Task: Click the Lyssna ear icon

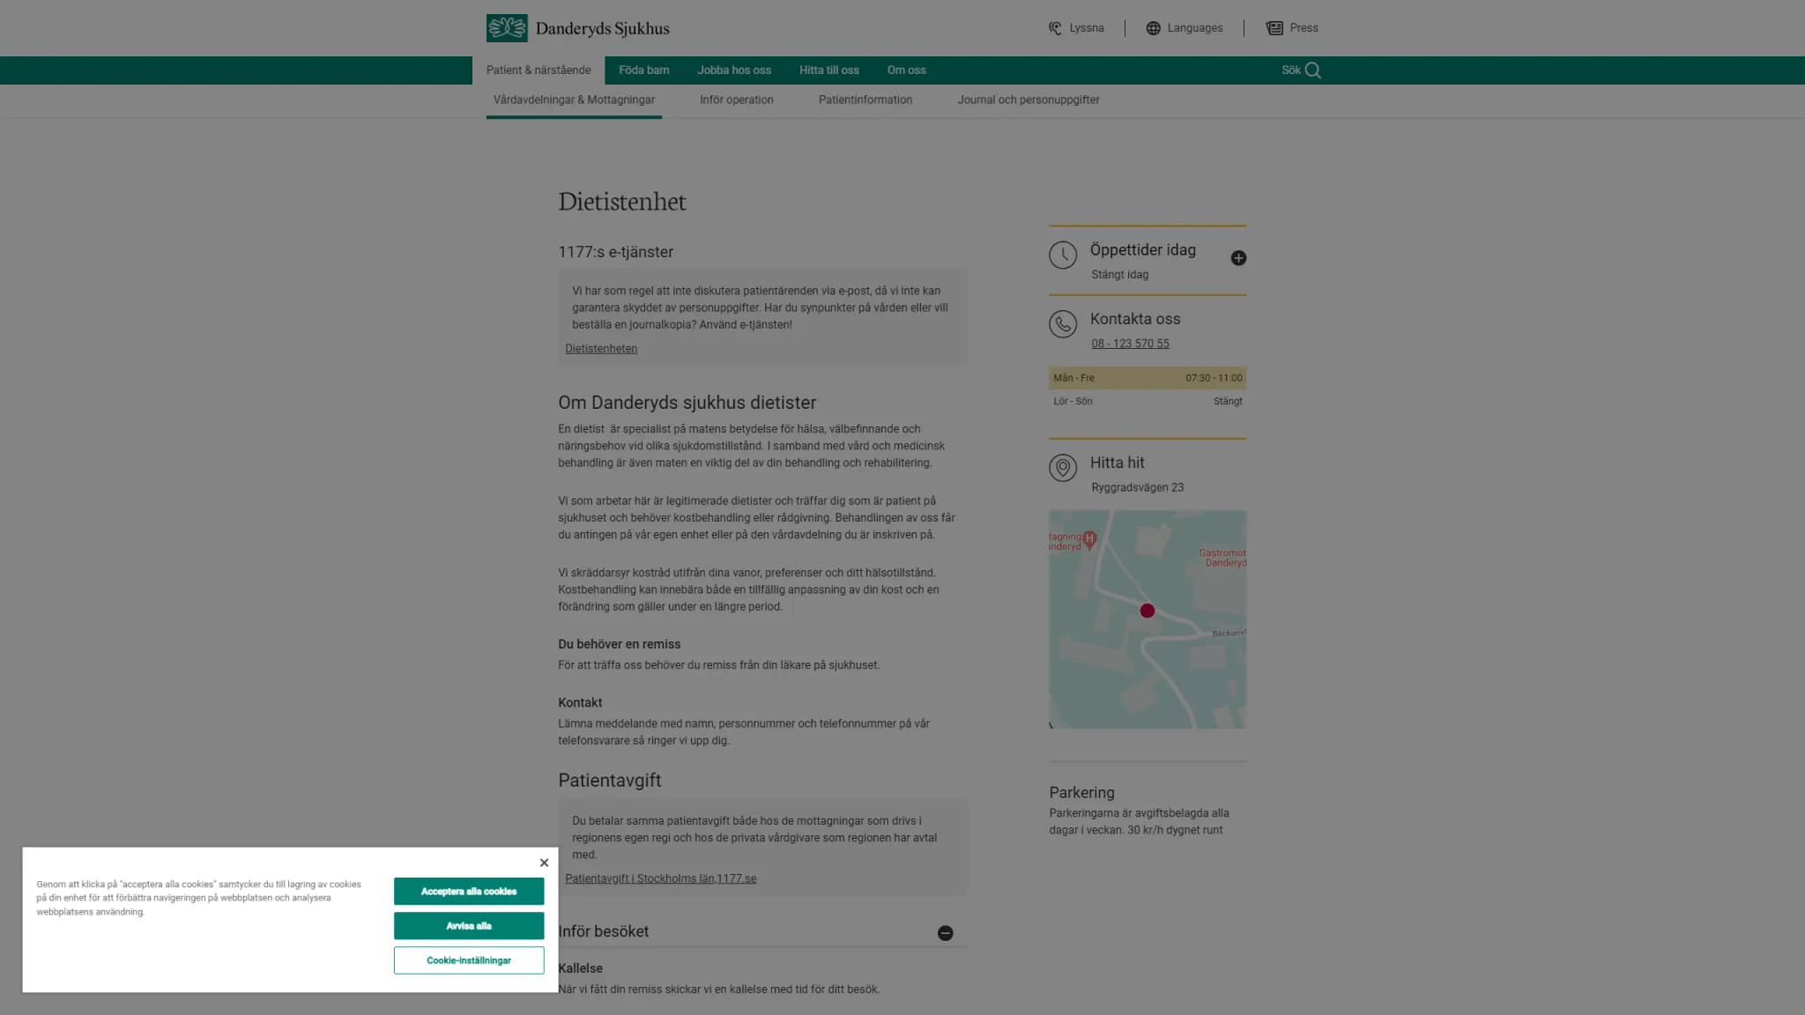Action: pos(1055,28)
